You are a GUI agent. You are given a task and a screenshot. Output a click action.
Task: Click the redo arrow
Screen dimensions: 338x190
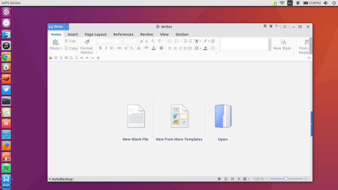(x=87, y=58)
